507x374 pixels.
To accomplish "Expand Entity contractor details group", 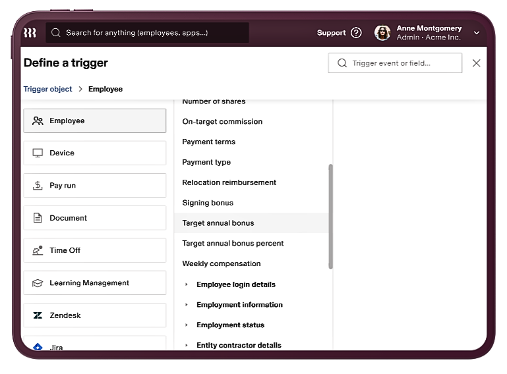I will click(186, 345).
